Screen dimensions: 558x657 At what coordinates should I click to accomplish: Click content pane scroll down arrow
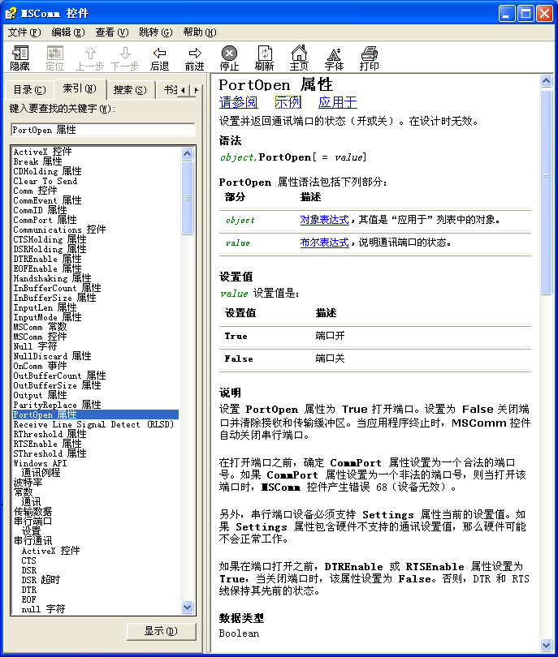pos(546,646)
